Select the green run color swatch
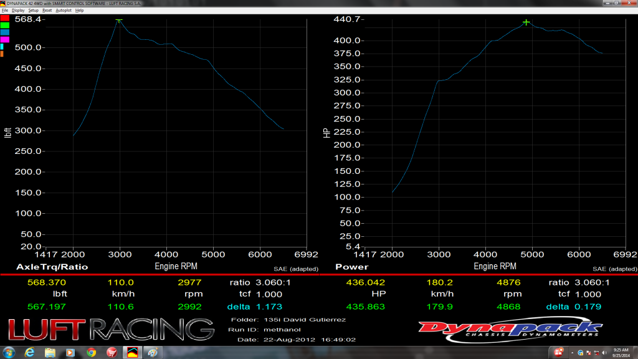Viewport: 638px width, 359px height. point(5,25)
